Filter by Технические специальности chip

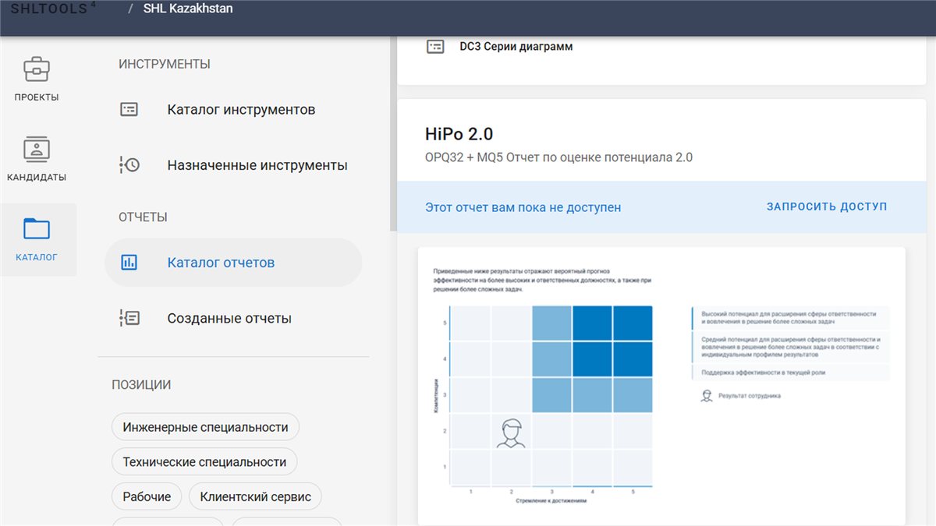tap(204, 462)
